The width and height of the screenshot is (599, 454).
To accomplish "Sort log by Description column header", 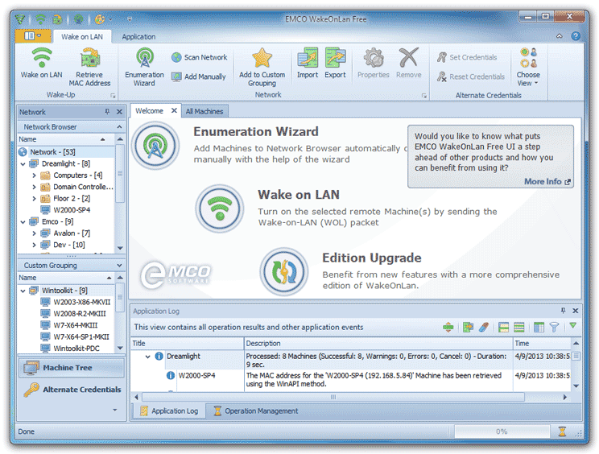I will click(x=378, y=343).
